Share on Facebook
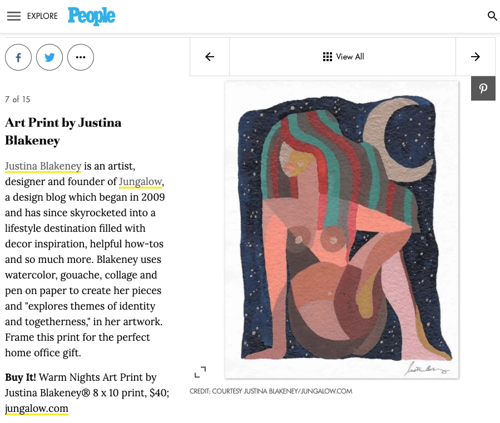Screen dimensions: 500x423 click(18, 57)
